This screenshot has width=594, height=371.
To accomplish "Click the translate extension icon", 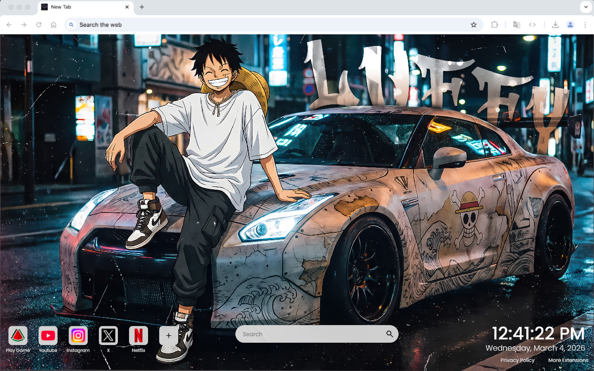I will pyautogui.click(x=517, y=25).
